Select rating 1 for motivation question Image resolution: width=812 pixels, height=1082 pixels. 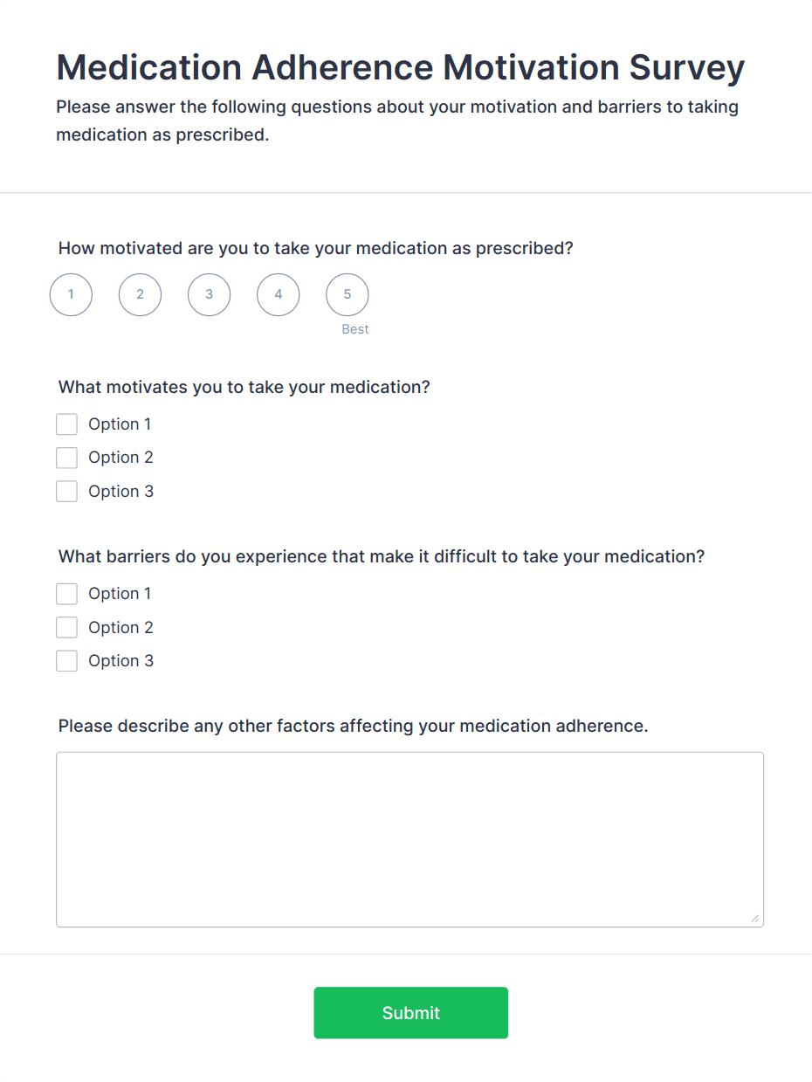coord(71,294)
